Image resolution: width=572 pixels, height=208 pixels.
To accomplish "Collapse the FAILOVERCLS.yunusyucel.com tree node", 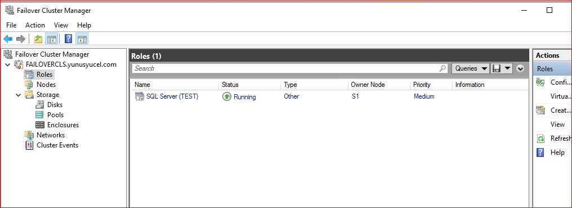I will point(8,64).
